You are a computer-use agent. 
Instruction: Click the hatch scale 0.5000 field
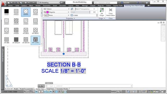click(x=84, y=15)
